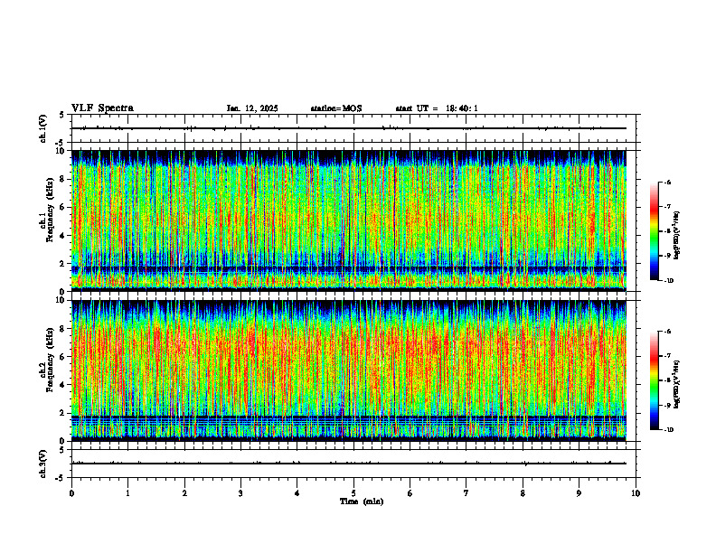Click time axis tick label "7"
The width and height of the screenshot is (716, 553).
tap(466, 493)
